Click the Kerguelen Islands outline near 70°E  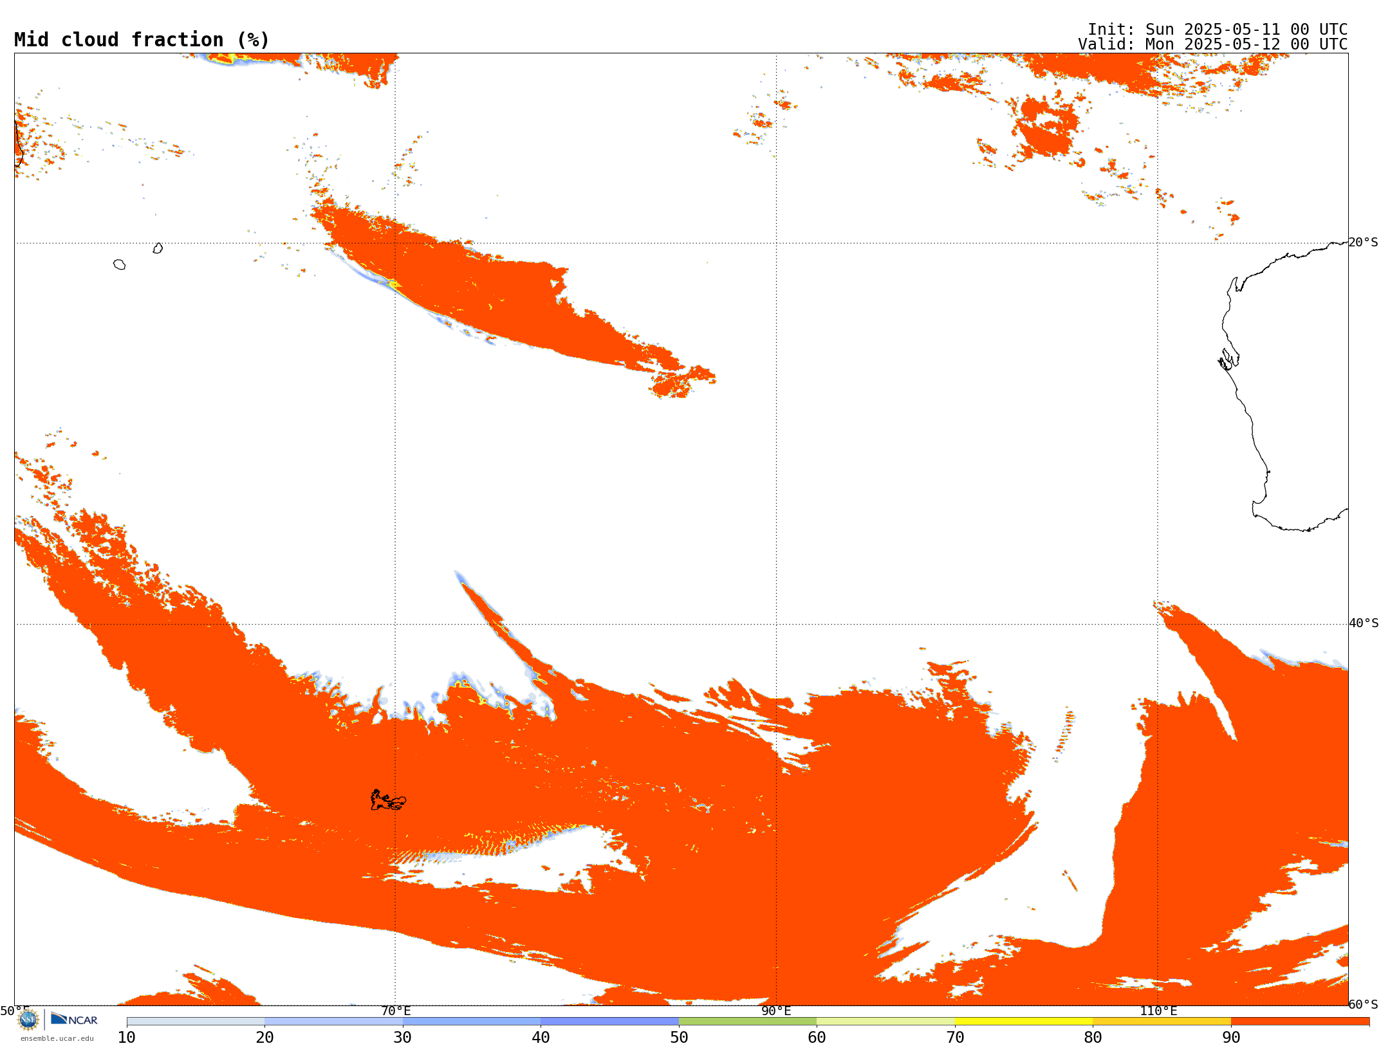click(x=388, y=800)
